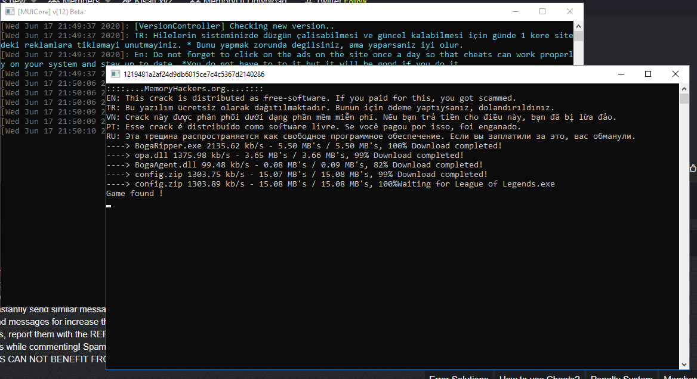This screenshot has width=697, height=379.
Task: Click 'Waiting for League of Legends.exe' line
Action: coord(331,184)
